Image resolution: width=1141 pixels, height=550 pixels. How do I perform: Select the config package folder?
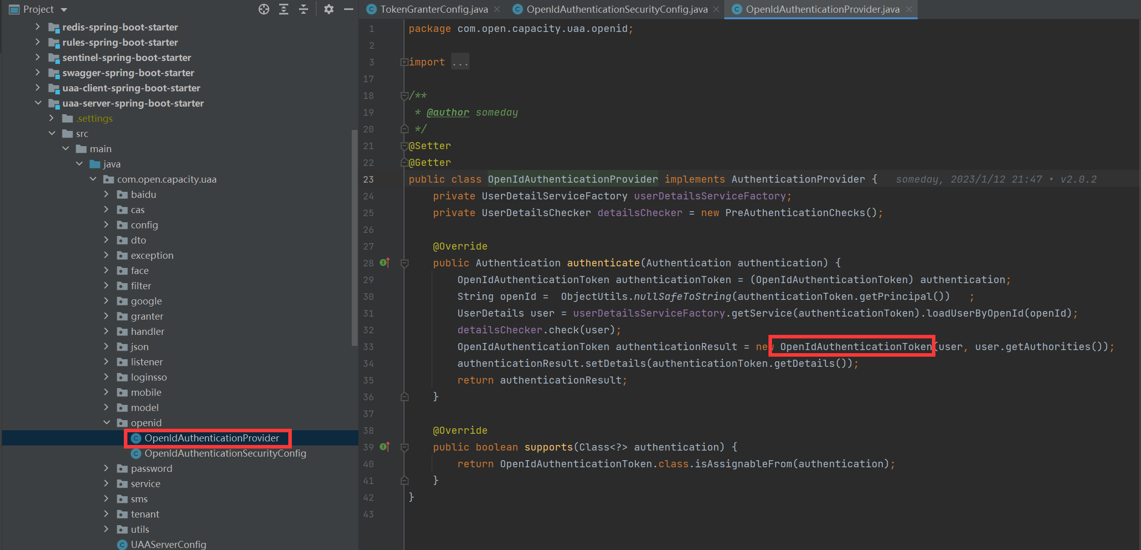(x=144, y=225)
